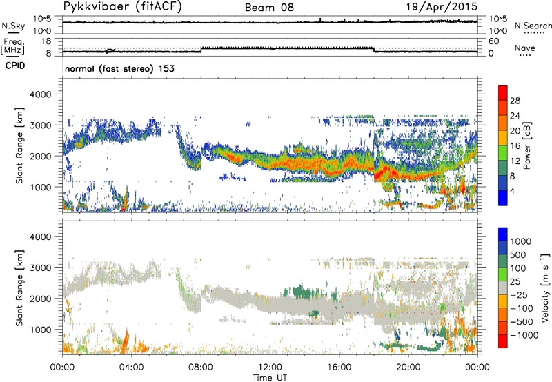Pick the dark green velocity colorbar segment
Image resolution: width=552 pixels, height=382 pixels.
tap(503, 261)
